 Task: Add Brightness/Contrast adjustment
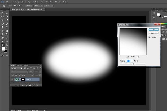coord(163,32)
